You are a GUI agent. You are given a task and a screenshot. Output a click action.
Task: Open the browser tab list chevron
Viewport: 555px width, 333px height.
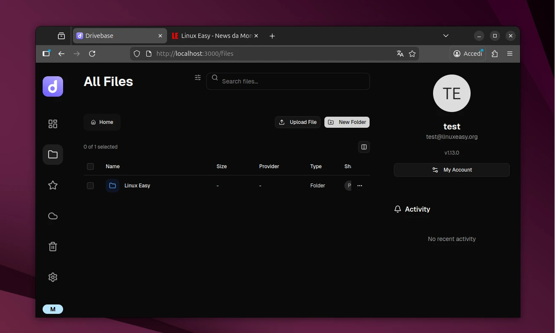point(445,36)
